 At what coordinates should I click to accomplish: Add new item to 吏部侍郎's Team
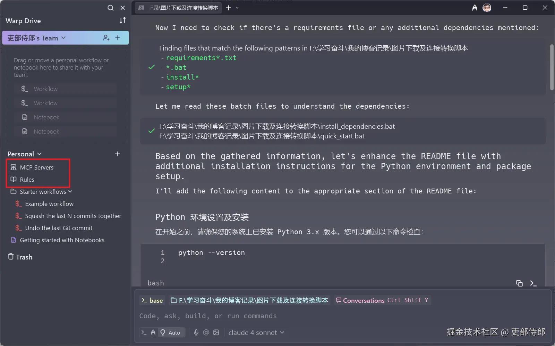118,38
